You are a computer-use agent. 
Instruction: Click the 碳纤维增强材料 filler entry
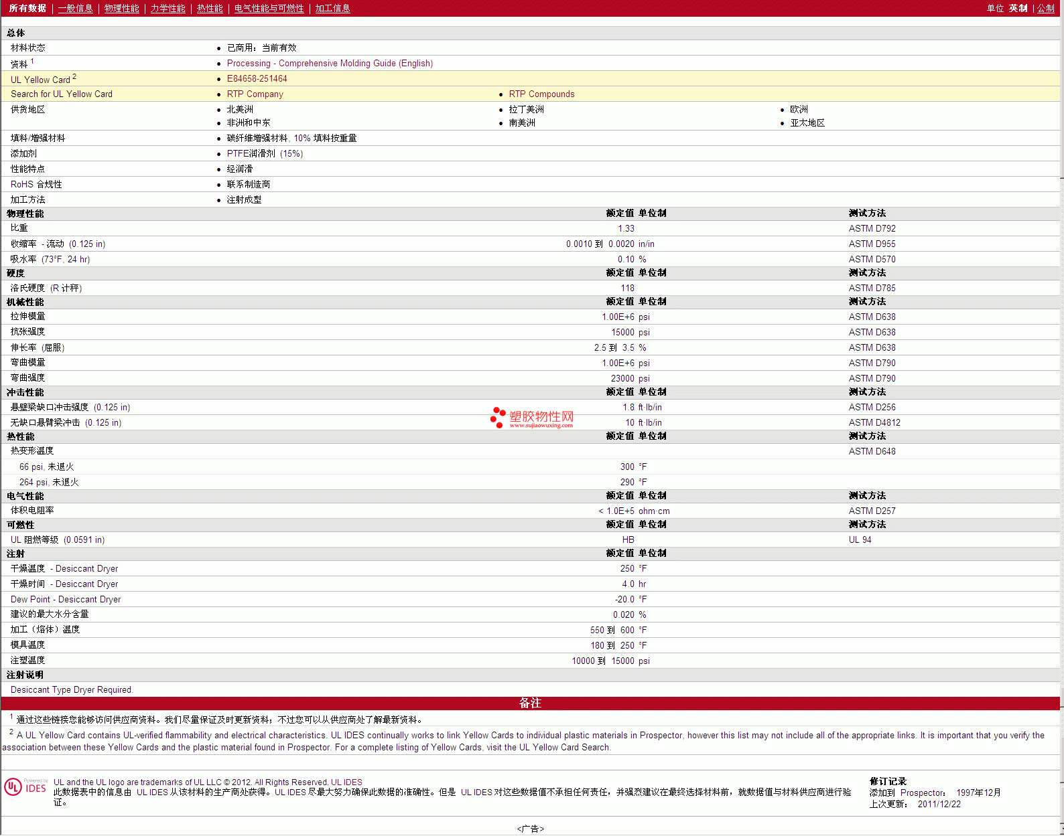point(291,138)
